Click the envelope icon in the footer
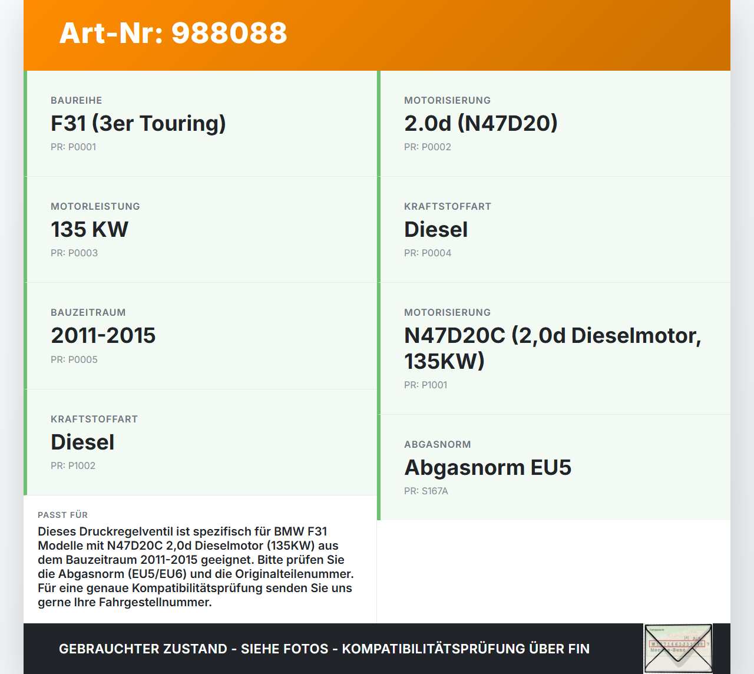The width and height of the screenshot is (754, 674). pyautogui.click(x=678, y=648)
